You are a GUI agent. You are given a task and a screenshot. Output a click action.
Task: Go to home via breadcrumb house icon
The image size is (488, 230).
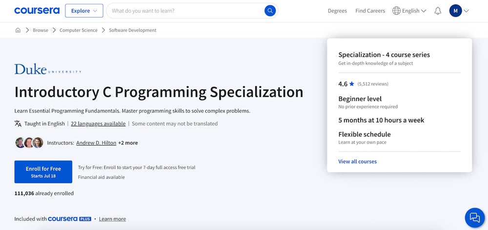(18, 30)
